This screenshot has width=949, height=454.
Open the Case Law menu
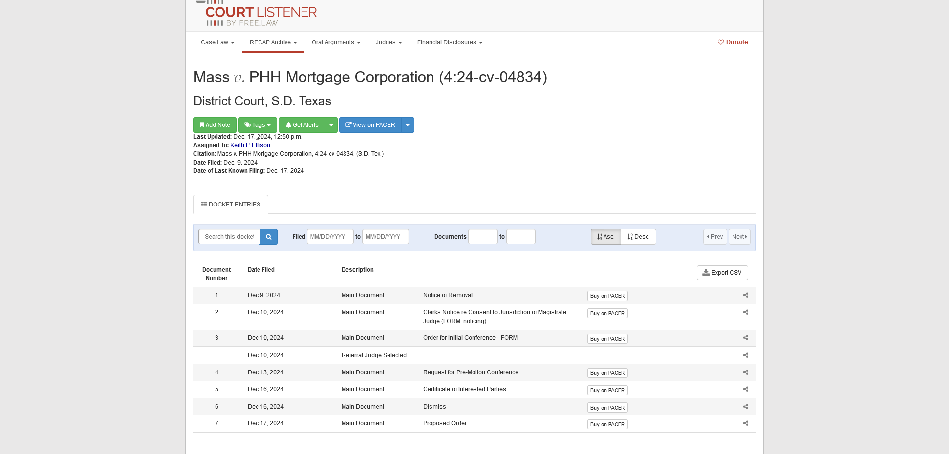tap(217, 42)
